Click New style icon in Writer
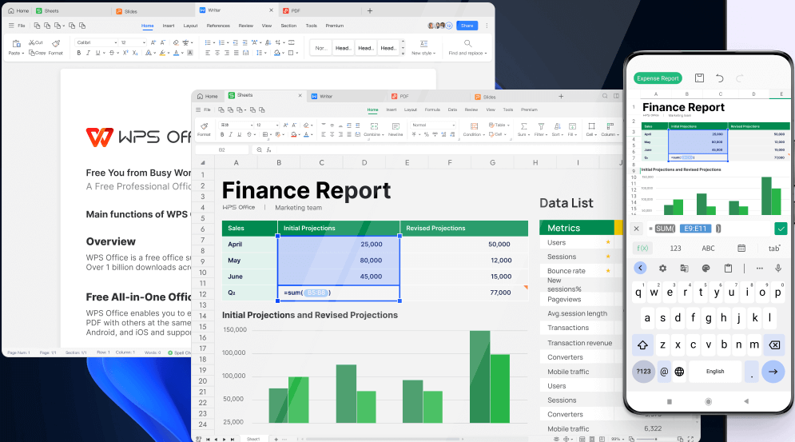The image size is (795, 442). point(423,44)
